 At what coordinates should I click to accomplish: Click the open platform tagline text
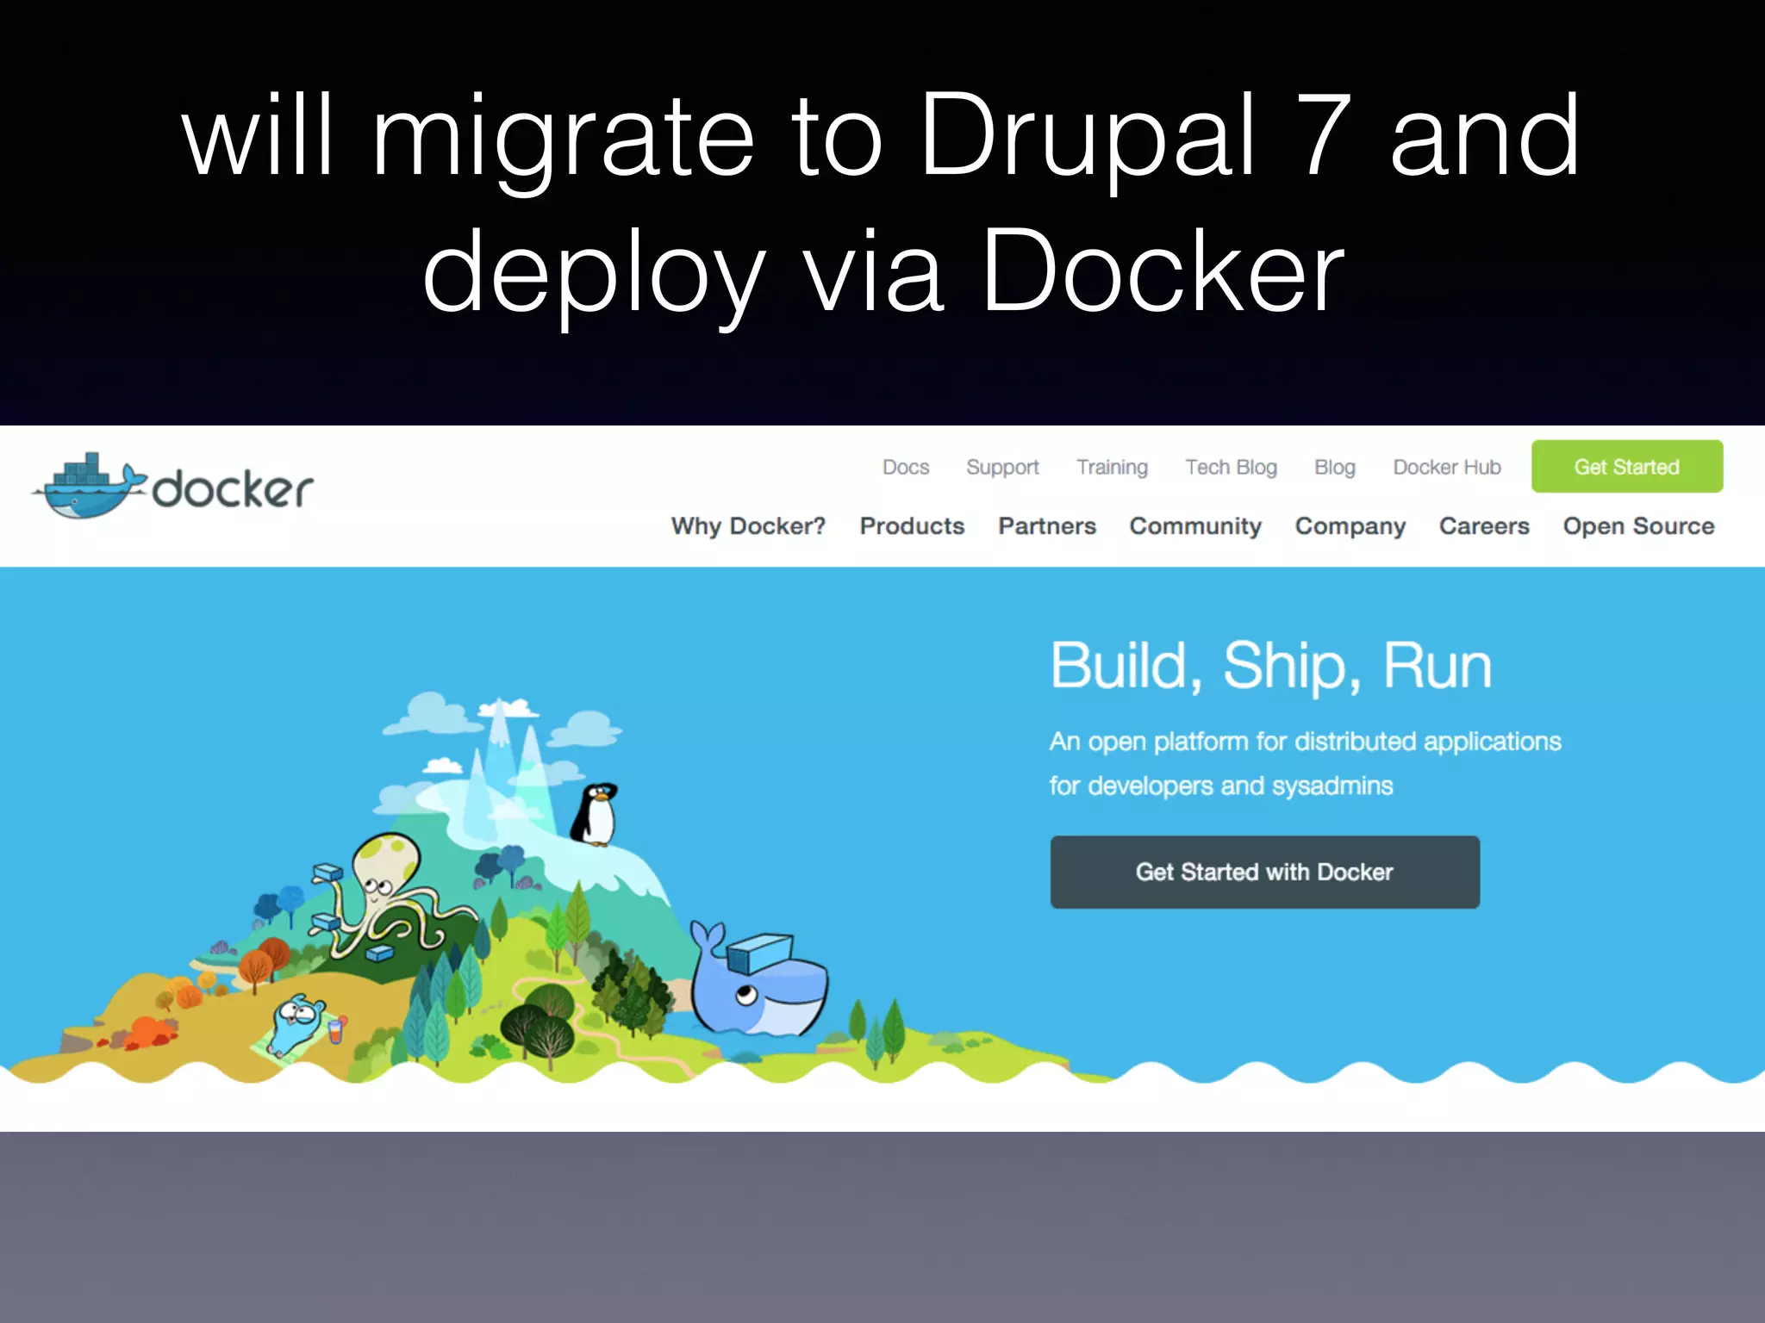tap(1305, 763)
